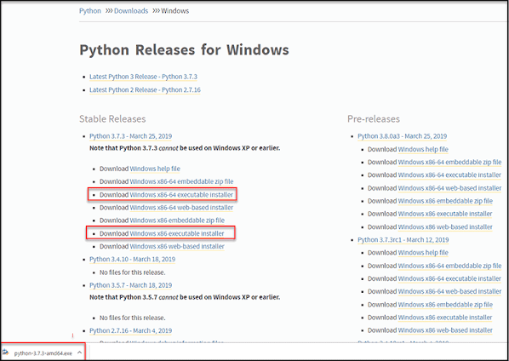Open Latest Python 3 Release - Python 3.7.3
Screen dimensions: 509x361
143,77
